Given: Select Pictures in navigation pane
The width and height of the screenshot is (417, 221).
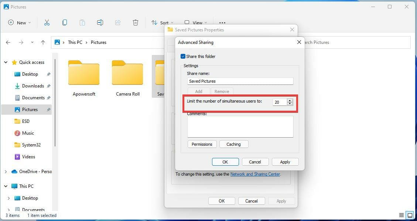Looking at the screenshot, I should tap(27, 110).
